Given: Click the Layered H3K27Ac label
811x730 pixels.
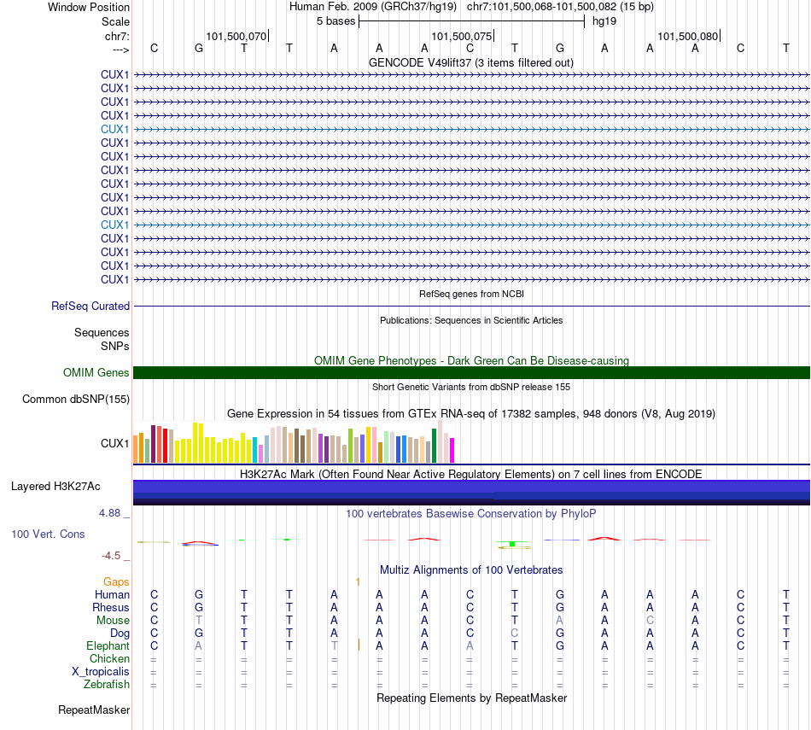Looking at the screenshot, I should coord(55,487).
